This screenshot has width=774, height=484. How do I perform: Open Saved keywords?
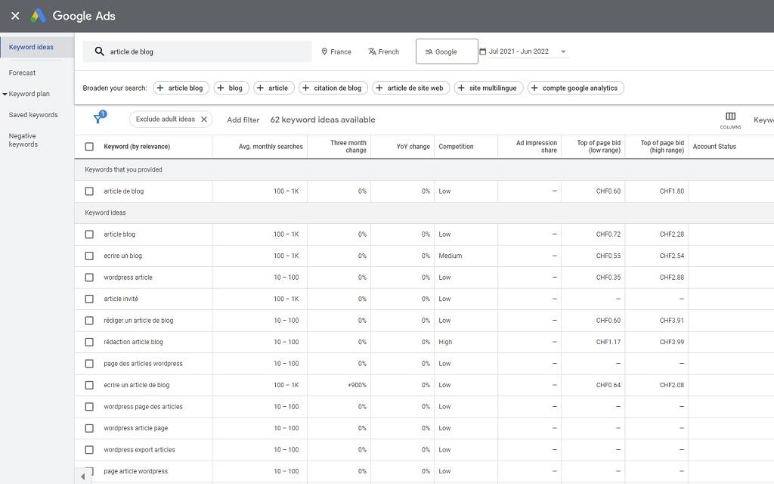point(33,115)
